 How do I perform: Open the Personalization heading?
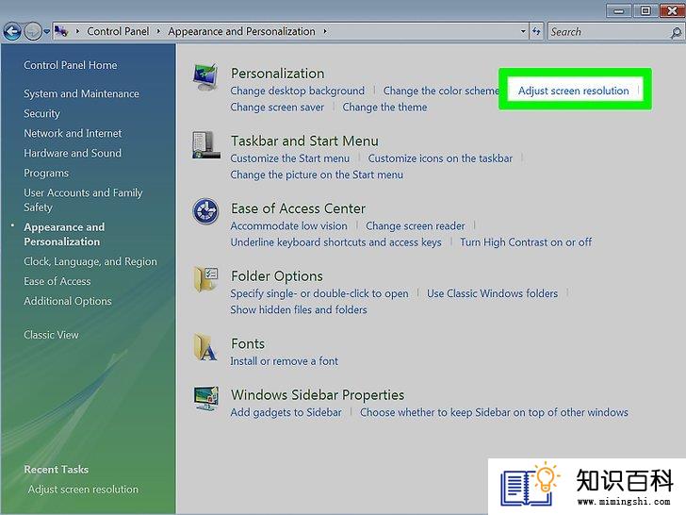[x=278, y=74]
